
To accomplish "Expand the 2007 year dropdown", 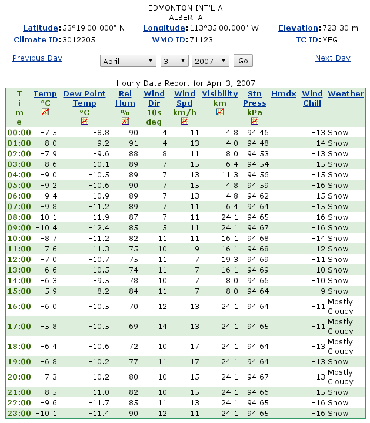I will [x=211, y=61].
